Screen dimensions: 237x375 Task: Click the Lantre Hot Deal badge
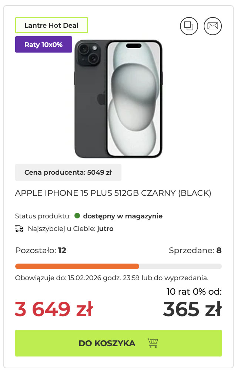pyautogui.click(x=51, y=26)
